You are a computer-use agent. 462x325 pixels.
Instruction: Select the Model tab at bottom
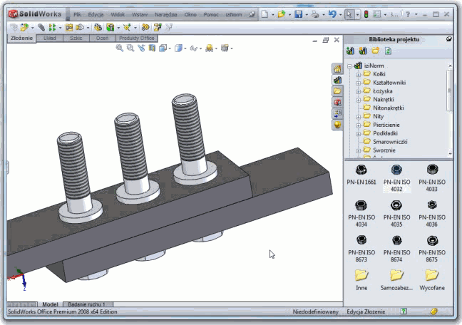click(50, 304)
